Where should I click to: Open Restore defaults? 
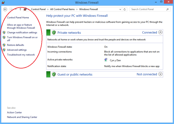point(15,45)
